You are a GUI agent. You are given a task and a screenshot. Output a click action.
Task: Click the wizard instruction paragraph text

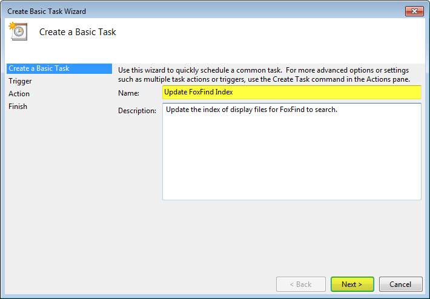264,75
